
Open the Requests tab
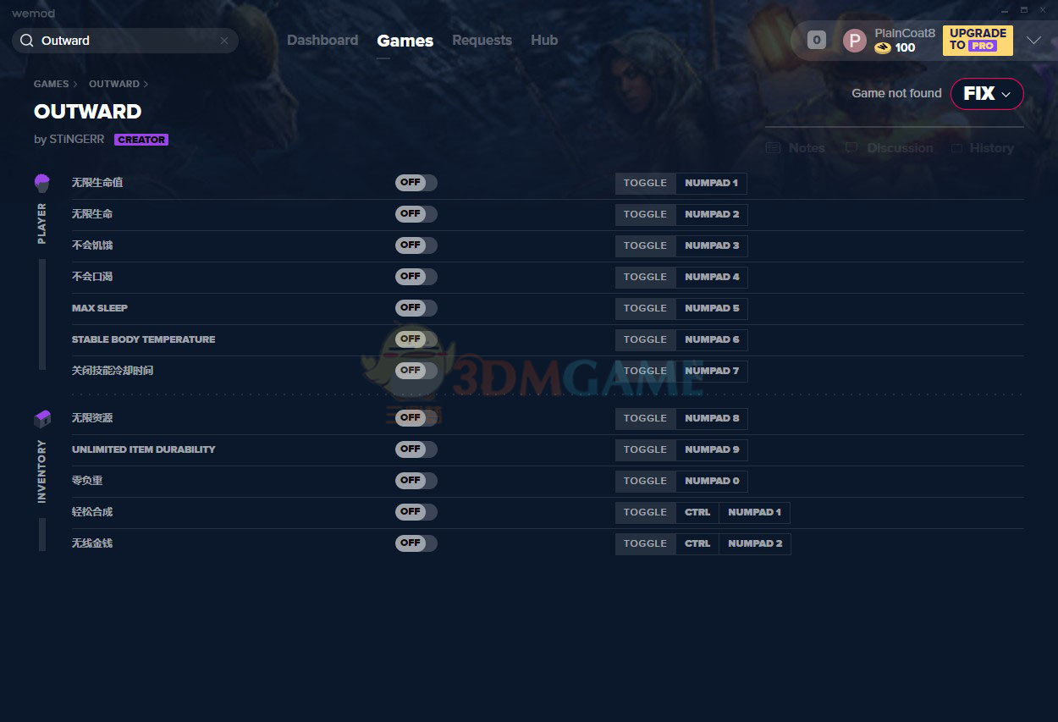pyautogui.click(x=482, y=41)
